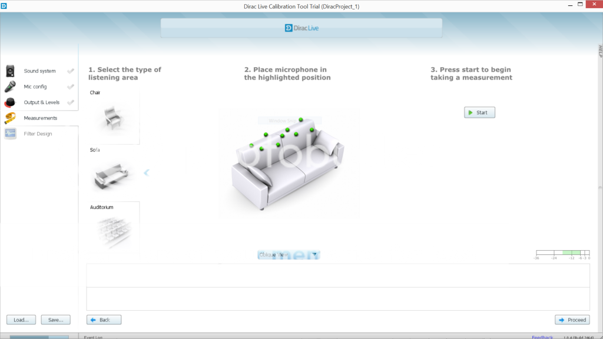This screenshot has height=339, width=603.
Task: Open the Feedback link
Action: point(542,337)
